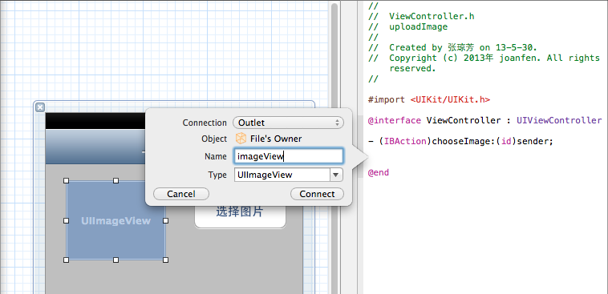Screen dimensions: 608x294
Task: Click the blue navigation bar on canvas
Action: (x=95, y=147)
